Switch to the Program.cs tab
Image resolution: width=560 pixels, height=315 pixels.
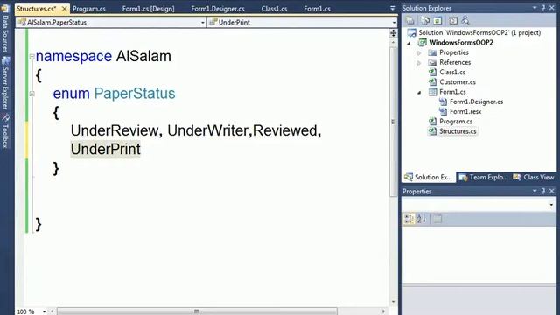[89, 9]
